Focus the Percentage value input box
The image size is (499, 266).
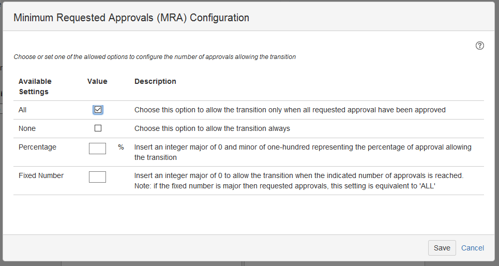point(97,149)
